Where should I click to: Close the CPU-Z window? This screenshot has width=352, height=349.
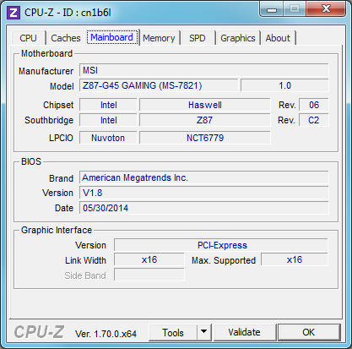(326, 9)
